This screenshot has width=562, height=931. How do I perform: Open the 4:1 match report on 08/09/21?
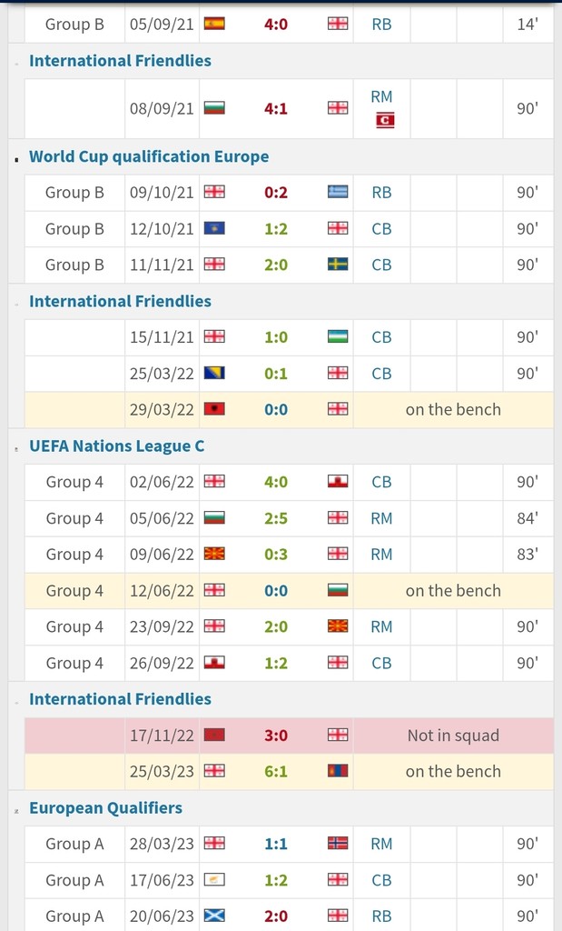276,108
